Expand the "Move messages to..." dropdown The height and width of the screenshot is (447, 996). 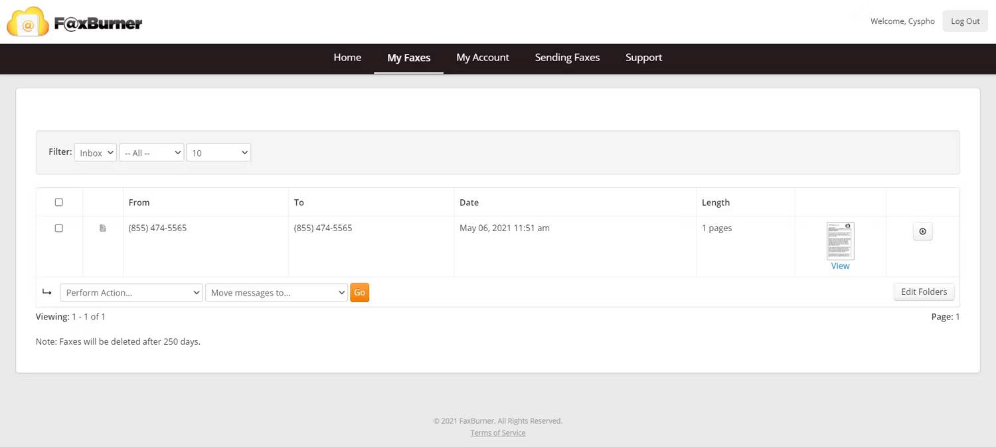click(276, 292)
